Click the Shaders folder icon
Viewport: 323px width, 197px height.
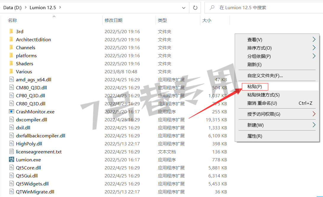click(x=11, y=63)
